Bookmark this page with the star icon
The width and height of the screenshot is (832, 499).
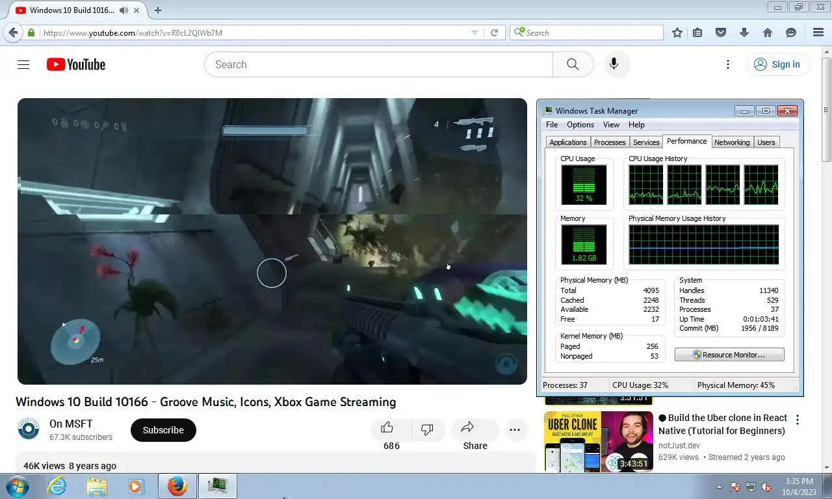[677, 32]
